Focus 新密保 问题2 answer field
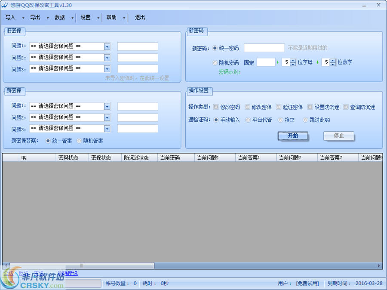 138,117
